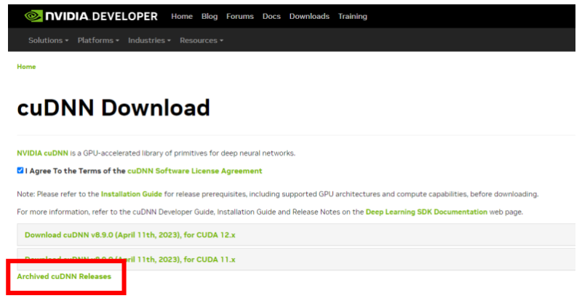Open the Archived cuDNN Releases link
This screenshot has width=582, height=298.
[64, 276]
